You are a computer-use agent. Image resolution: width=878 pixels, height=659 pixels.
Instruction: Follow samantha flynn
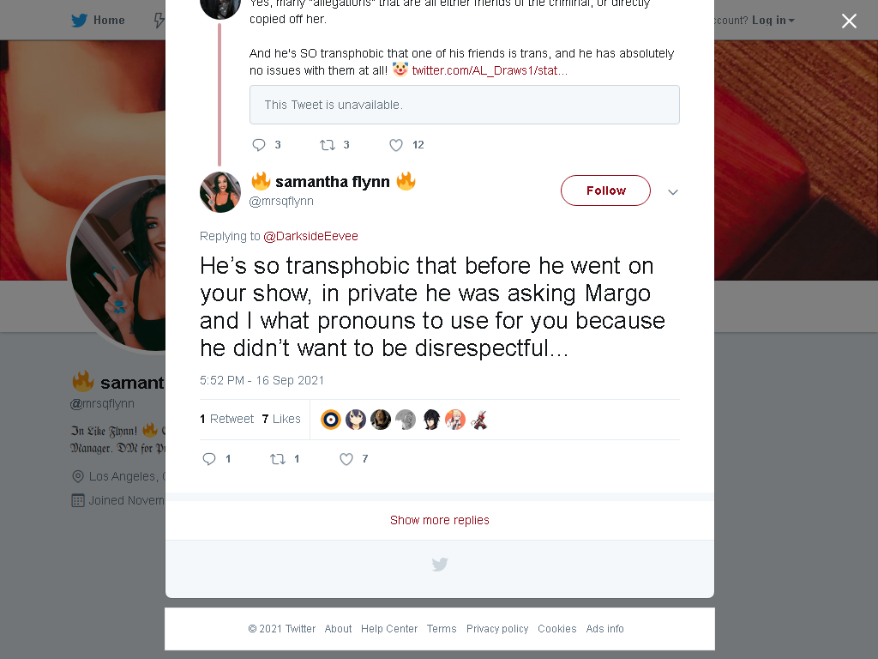[x=605, y=190]
